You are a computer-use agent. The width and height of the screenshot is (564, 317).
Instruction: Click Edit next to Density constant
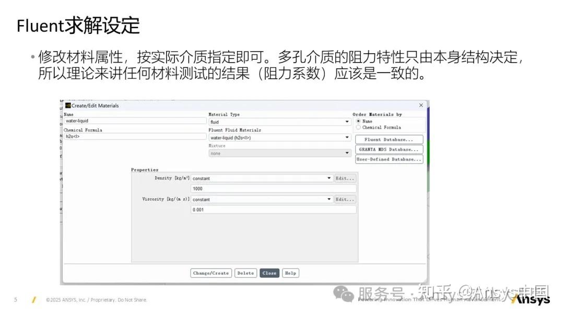[345, 178]
